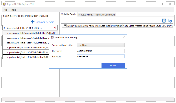Click the Type column header

[97, 26]
